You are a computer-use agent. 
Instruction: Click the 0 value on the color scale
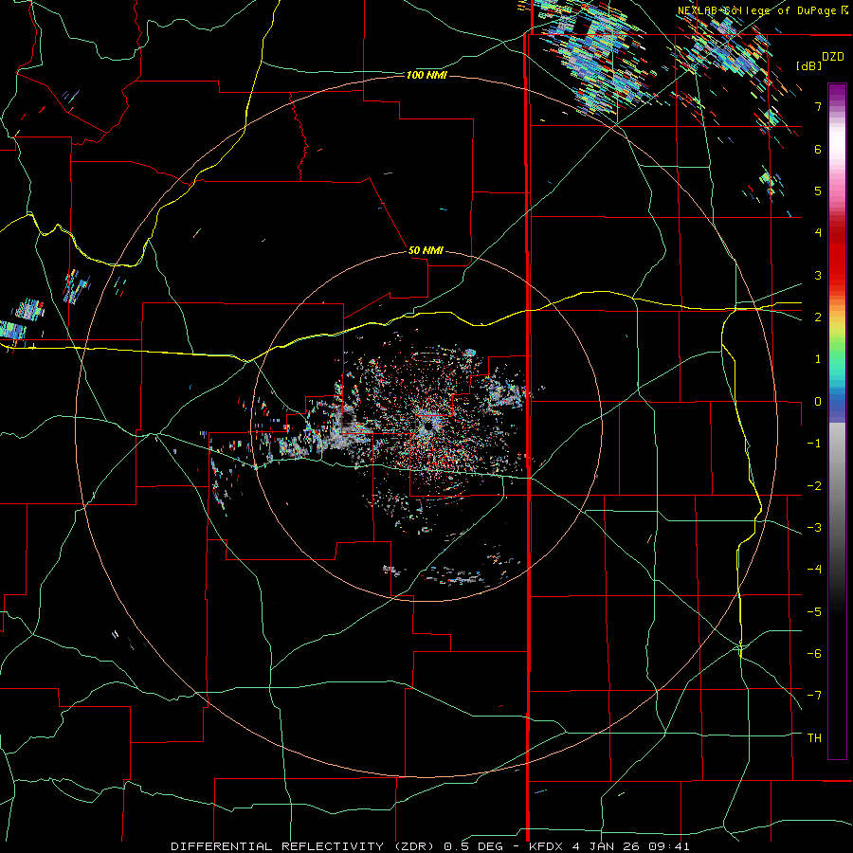[818, 402]
